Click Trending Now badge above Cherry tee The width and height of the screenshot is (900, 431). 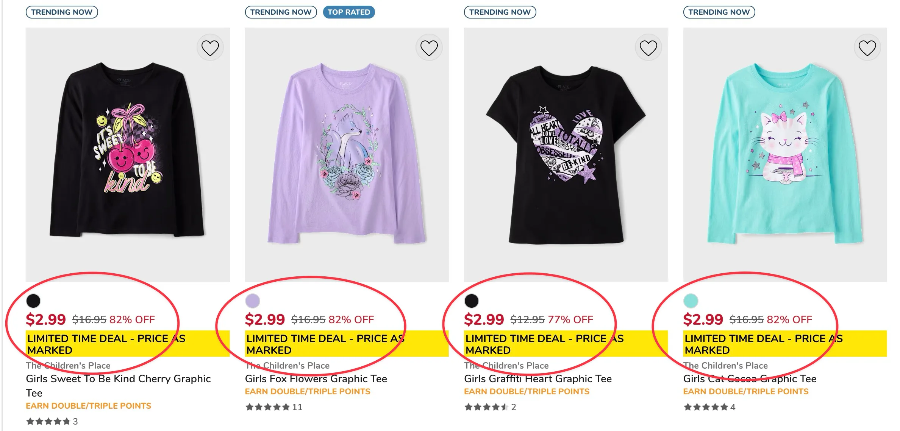click(x=62, y=12)
